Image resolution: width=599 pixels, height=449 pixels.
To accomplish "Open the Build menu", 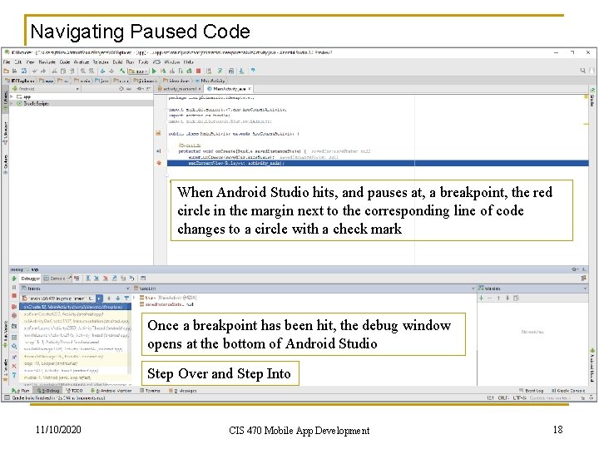I will tap(117, 62).
